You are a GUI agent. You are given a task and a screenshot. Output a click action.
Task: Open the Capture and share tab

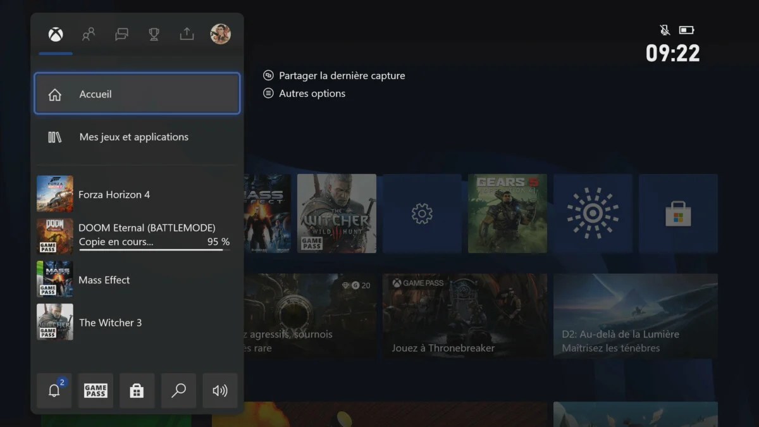(187, 34)
